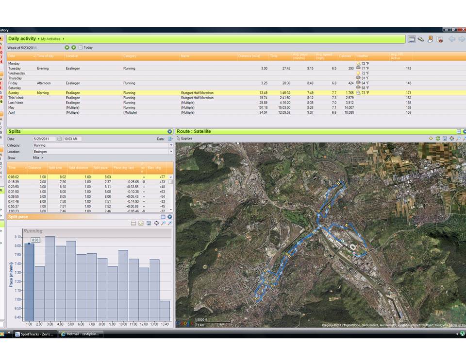466x350 pixels.
Task: Fit Split pace chart to window
Action: click(x=156, y=223)
